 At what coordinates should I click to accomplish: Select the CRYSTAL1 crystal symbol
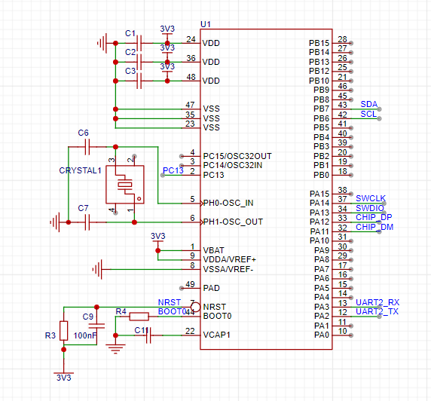(x=125, y=185)
